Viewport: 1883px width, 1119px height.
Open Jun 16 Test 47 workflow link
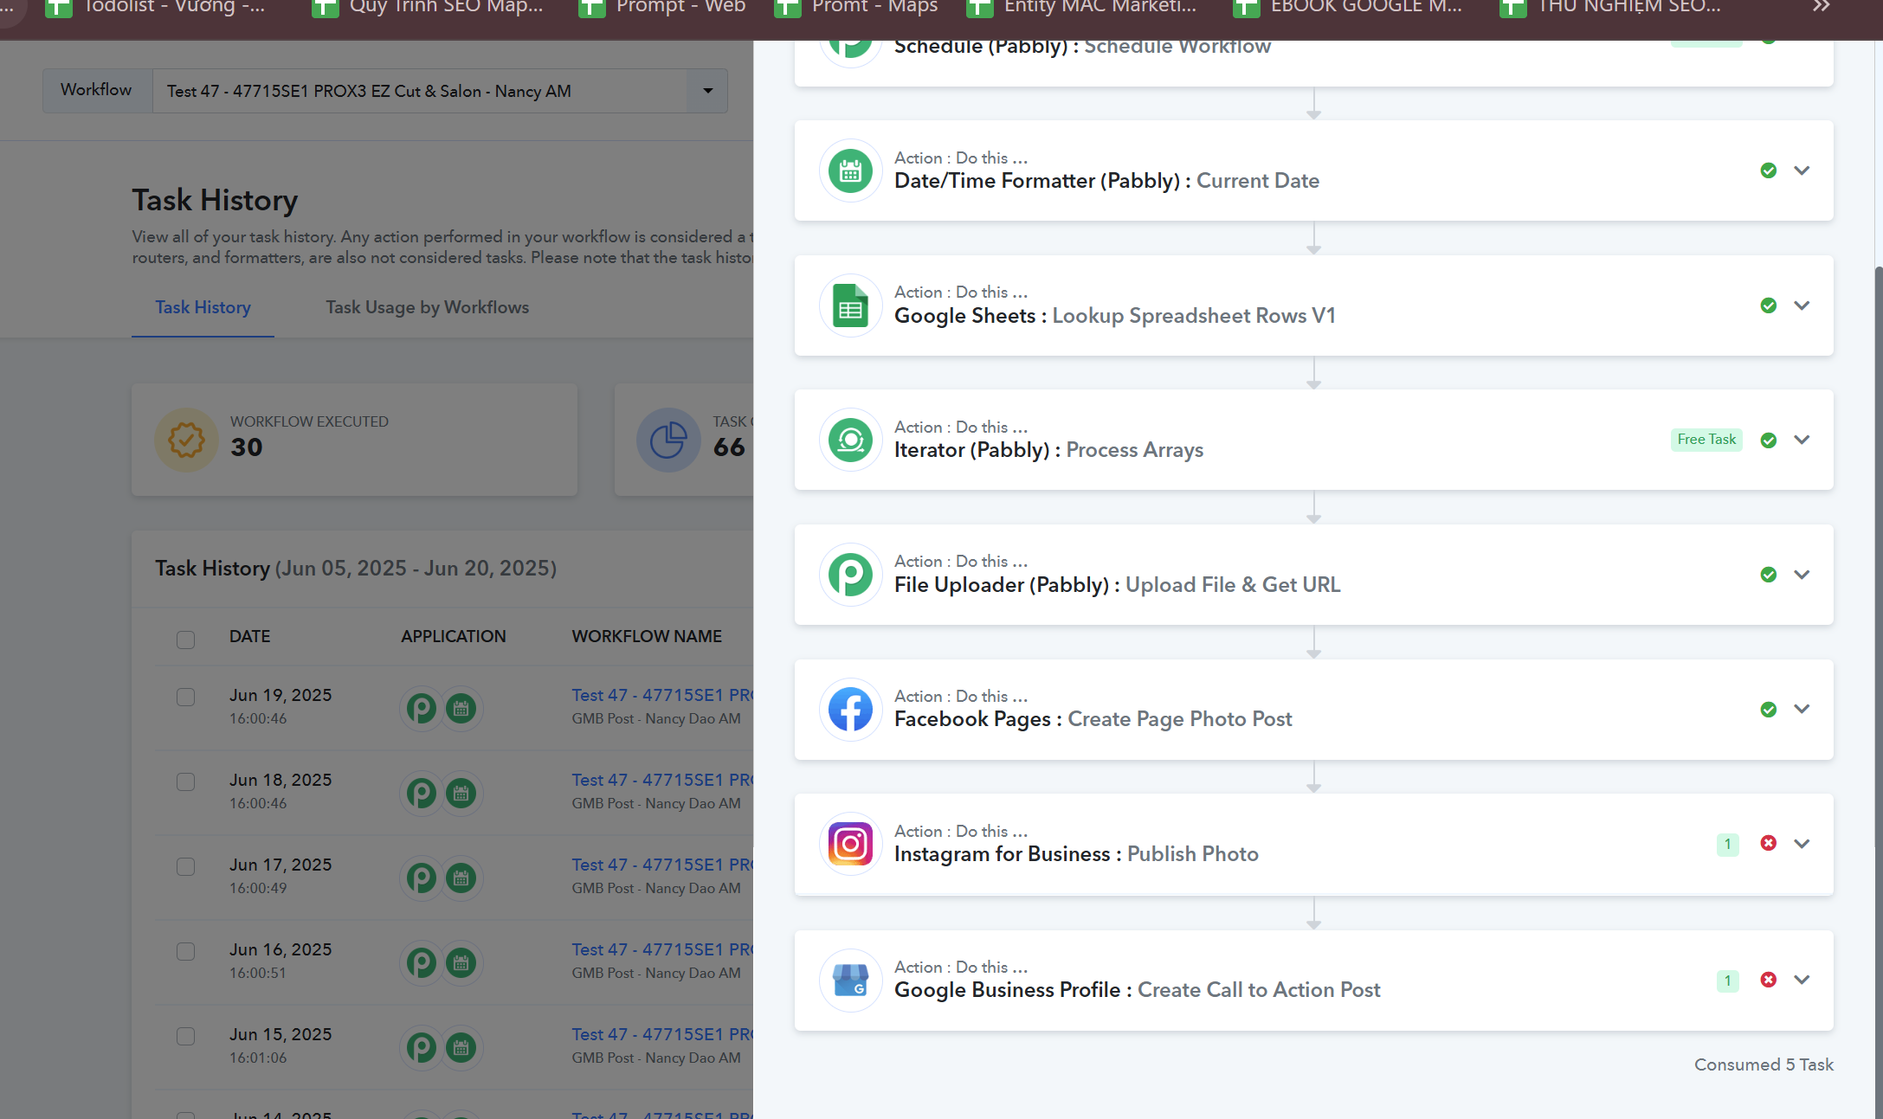pyautogui.click(x=662, y=949)
